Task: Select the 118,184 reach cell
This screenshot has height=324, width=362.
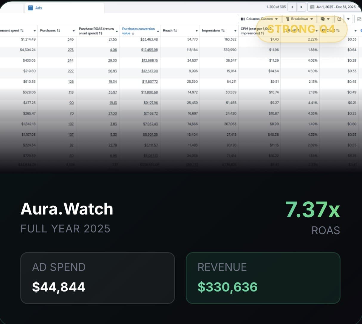Action: [192, 50]
